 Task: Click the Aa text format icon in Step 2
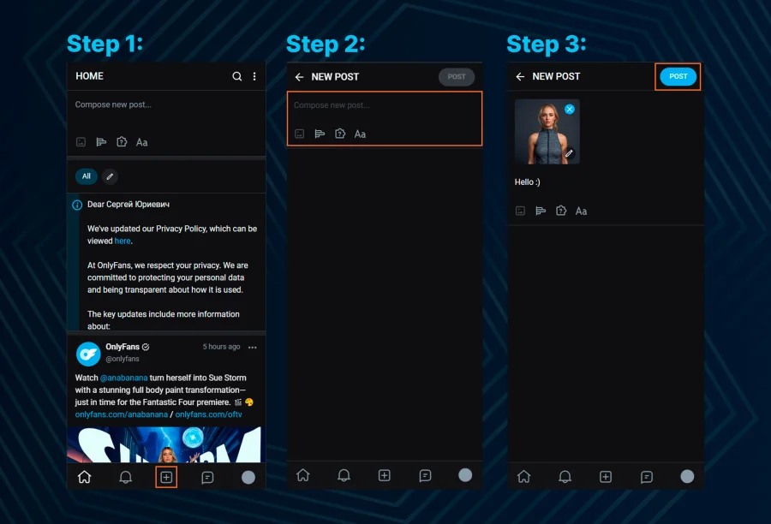click(360, 134)
